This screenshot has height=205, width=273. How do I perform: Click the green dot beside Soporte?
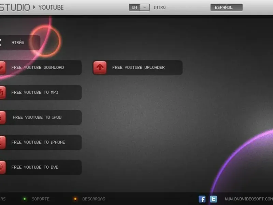[25, 199]
